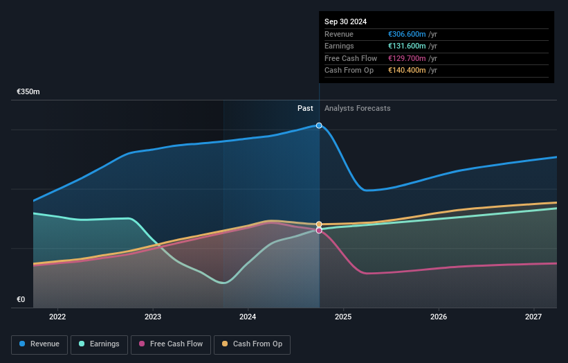Click the €129.700m free cash flow value
Image resolution: width=568 pixels, height=363 pixels.
pos(407,58)
